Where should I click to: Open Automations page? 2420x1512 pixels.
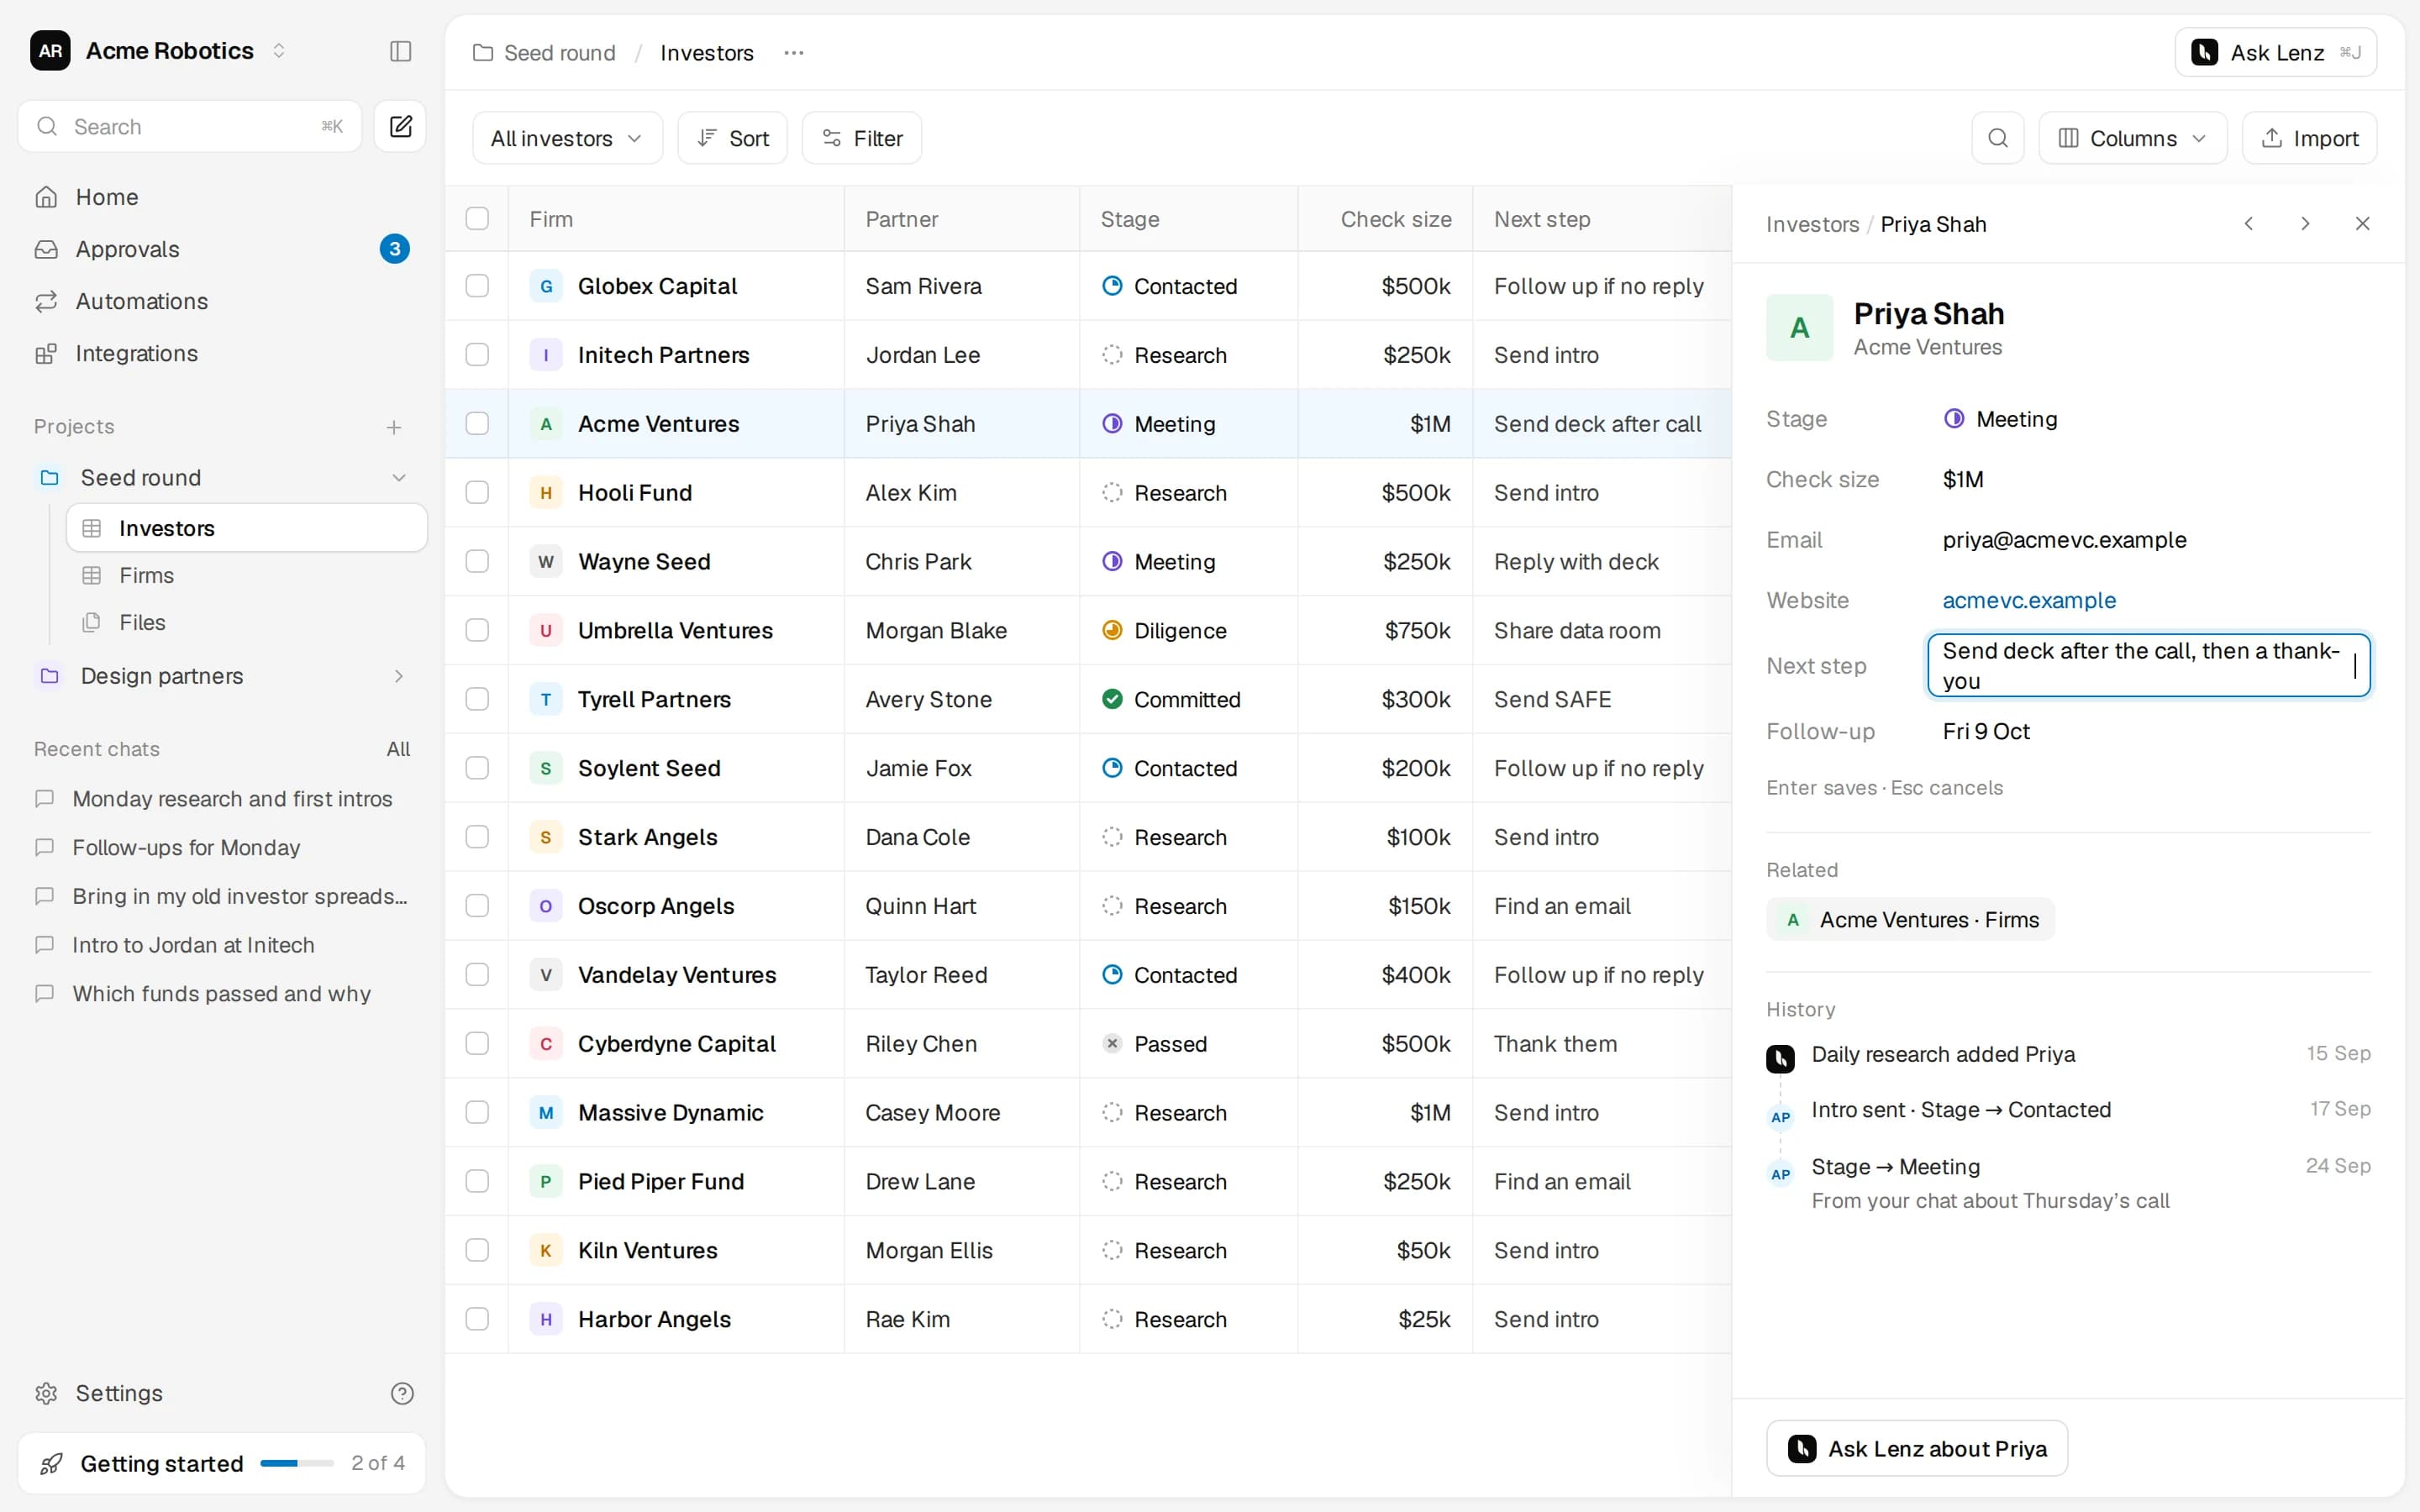point(222,301)
